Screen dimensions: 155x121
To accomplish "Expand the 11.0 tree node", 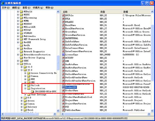I will (x=21, y=67).
